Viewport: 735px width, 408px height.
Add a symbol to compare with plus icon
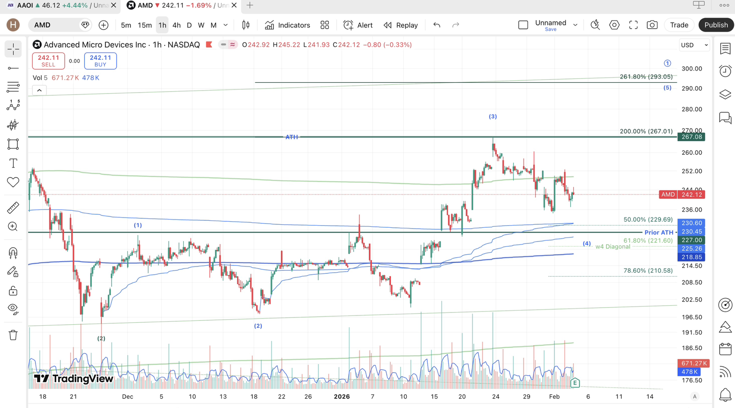pos(103,25)
